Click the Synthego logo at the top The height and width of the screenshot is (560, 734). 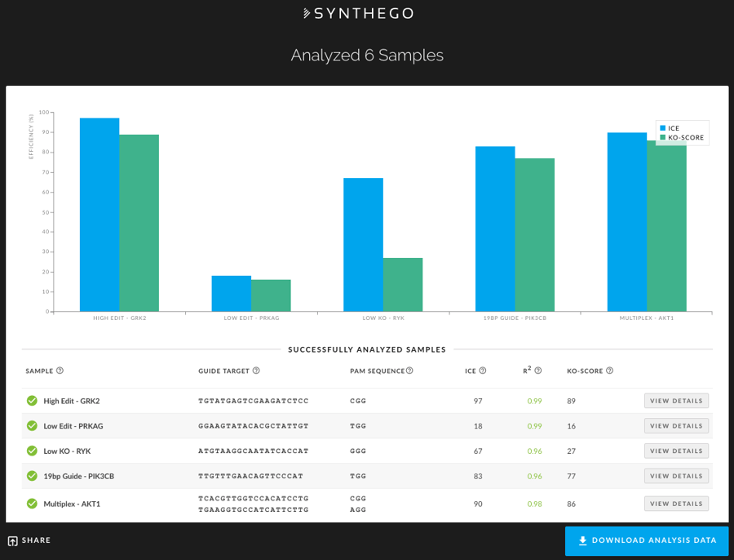[356, 13]
